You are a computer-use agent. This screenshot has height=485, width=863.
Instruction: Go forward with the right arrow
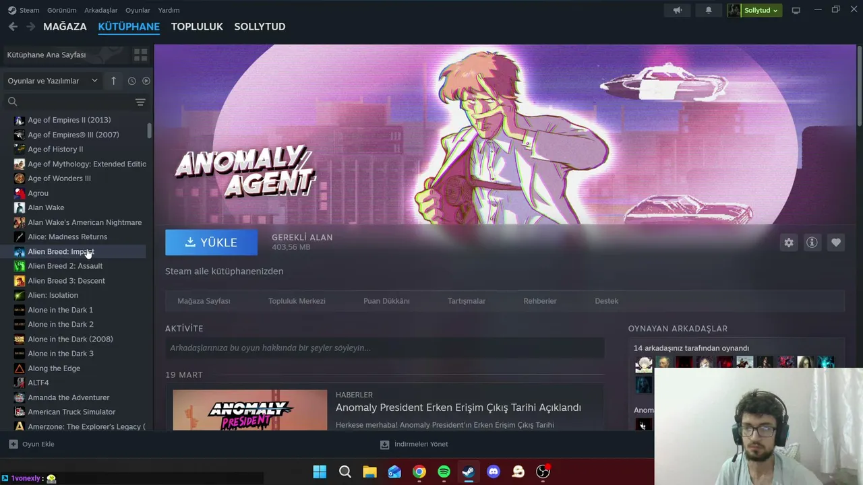(30, 26)
